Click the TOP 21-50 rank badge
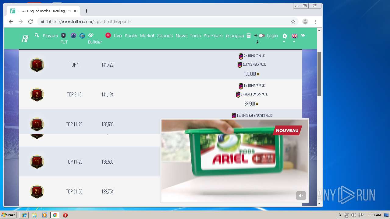The height and width of the screenshot is (219, 390). pos(37,191)
